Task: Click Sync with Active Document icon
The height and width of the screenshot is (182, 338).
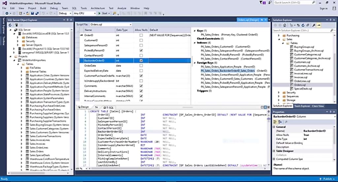Action: click(298, 25)
